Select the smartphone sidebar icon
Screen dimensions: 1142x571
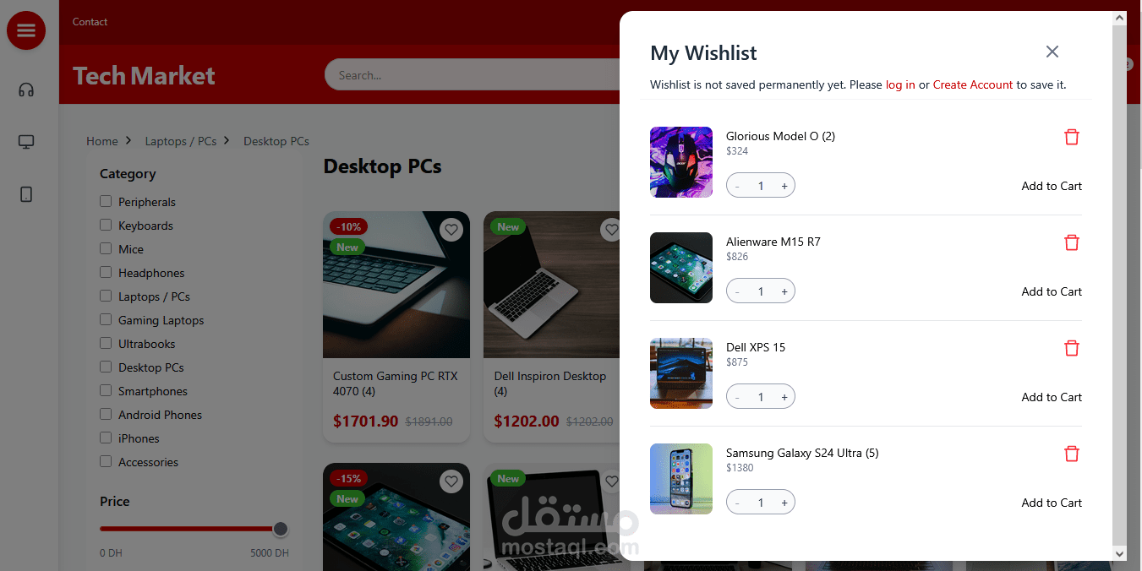point(26,194)
